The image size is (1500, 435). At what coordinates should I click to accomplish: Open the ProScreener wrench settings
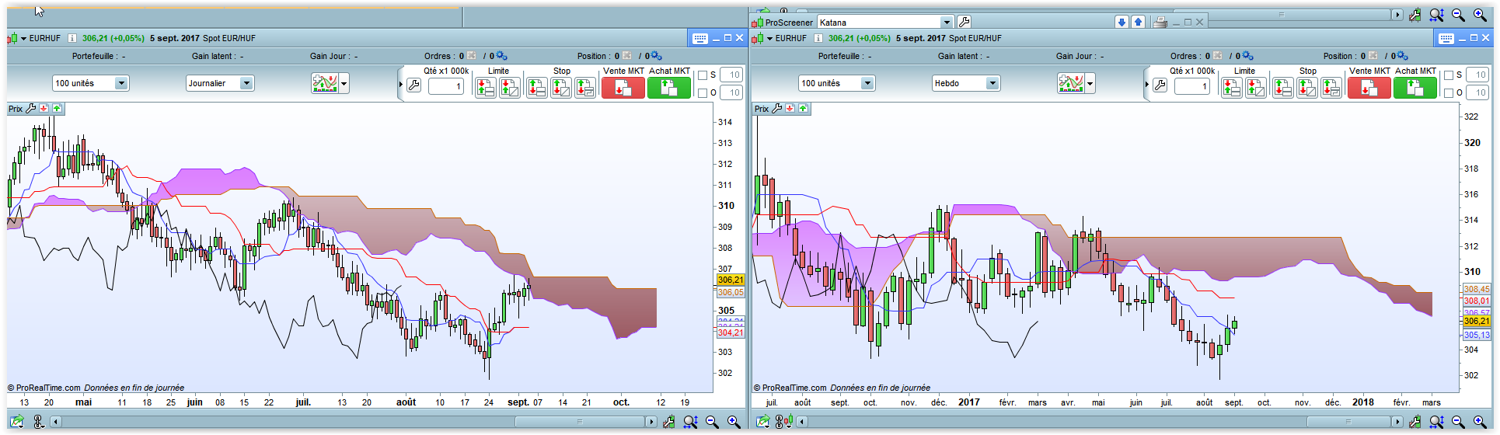964,22
